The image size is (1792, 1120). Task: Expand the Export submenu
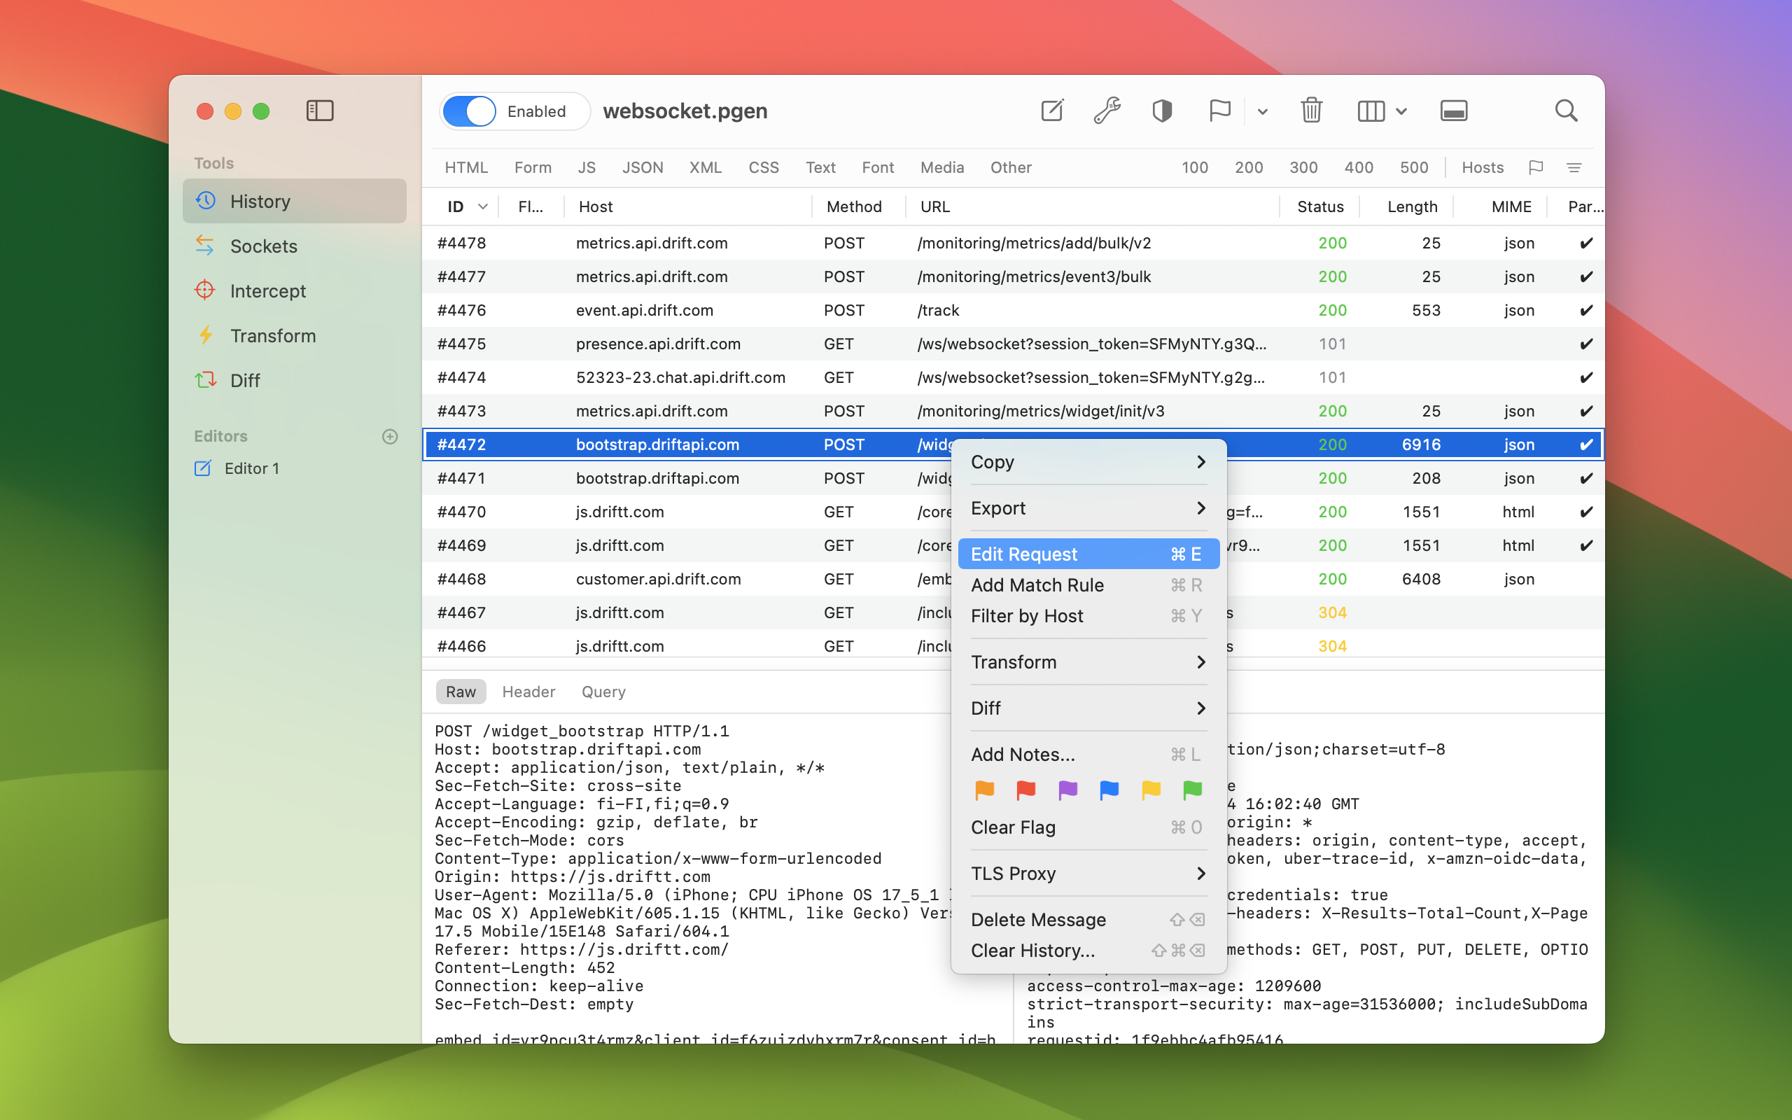tap(1088, 508)
